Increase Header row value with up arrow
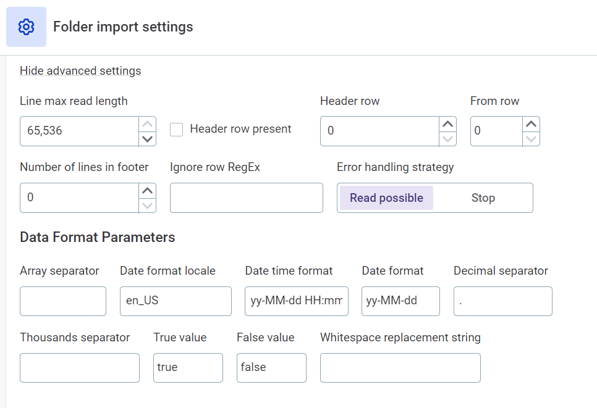Viewport: 597px width, 408px height. click(448, 123)
